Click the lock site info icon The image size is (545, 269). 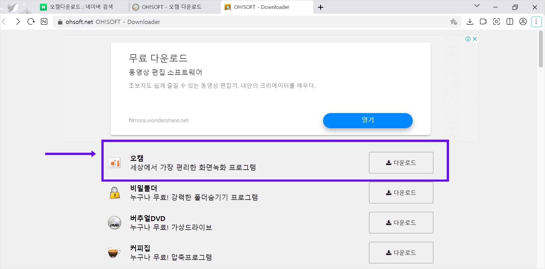(x=60, y=22)
